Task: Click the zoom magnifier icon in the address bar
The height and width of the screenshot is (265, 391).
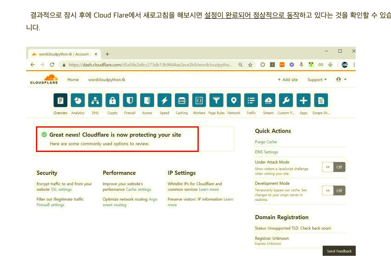Action: tap(240, 65)
